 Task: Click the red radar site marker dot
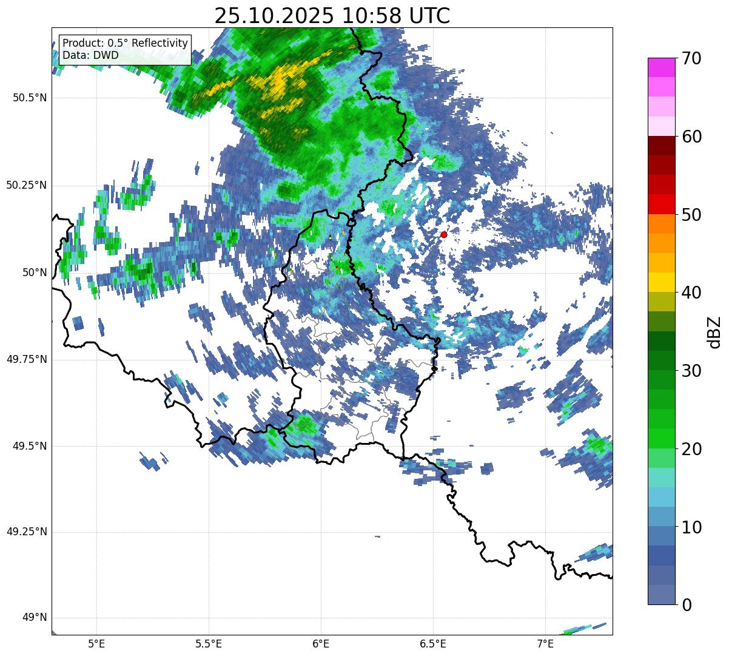click(444, 234)
